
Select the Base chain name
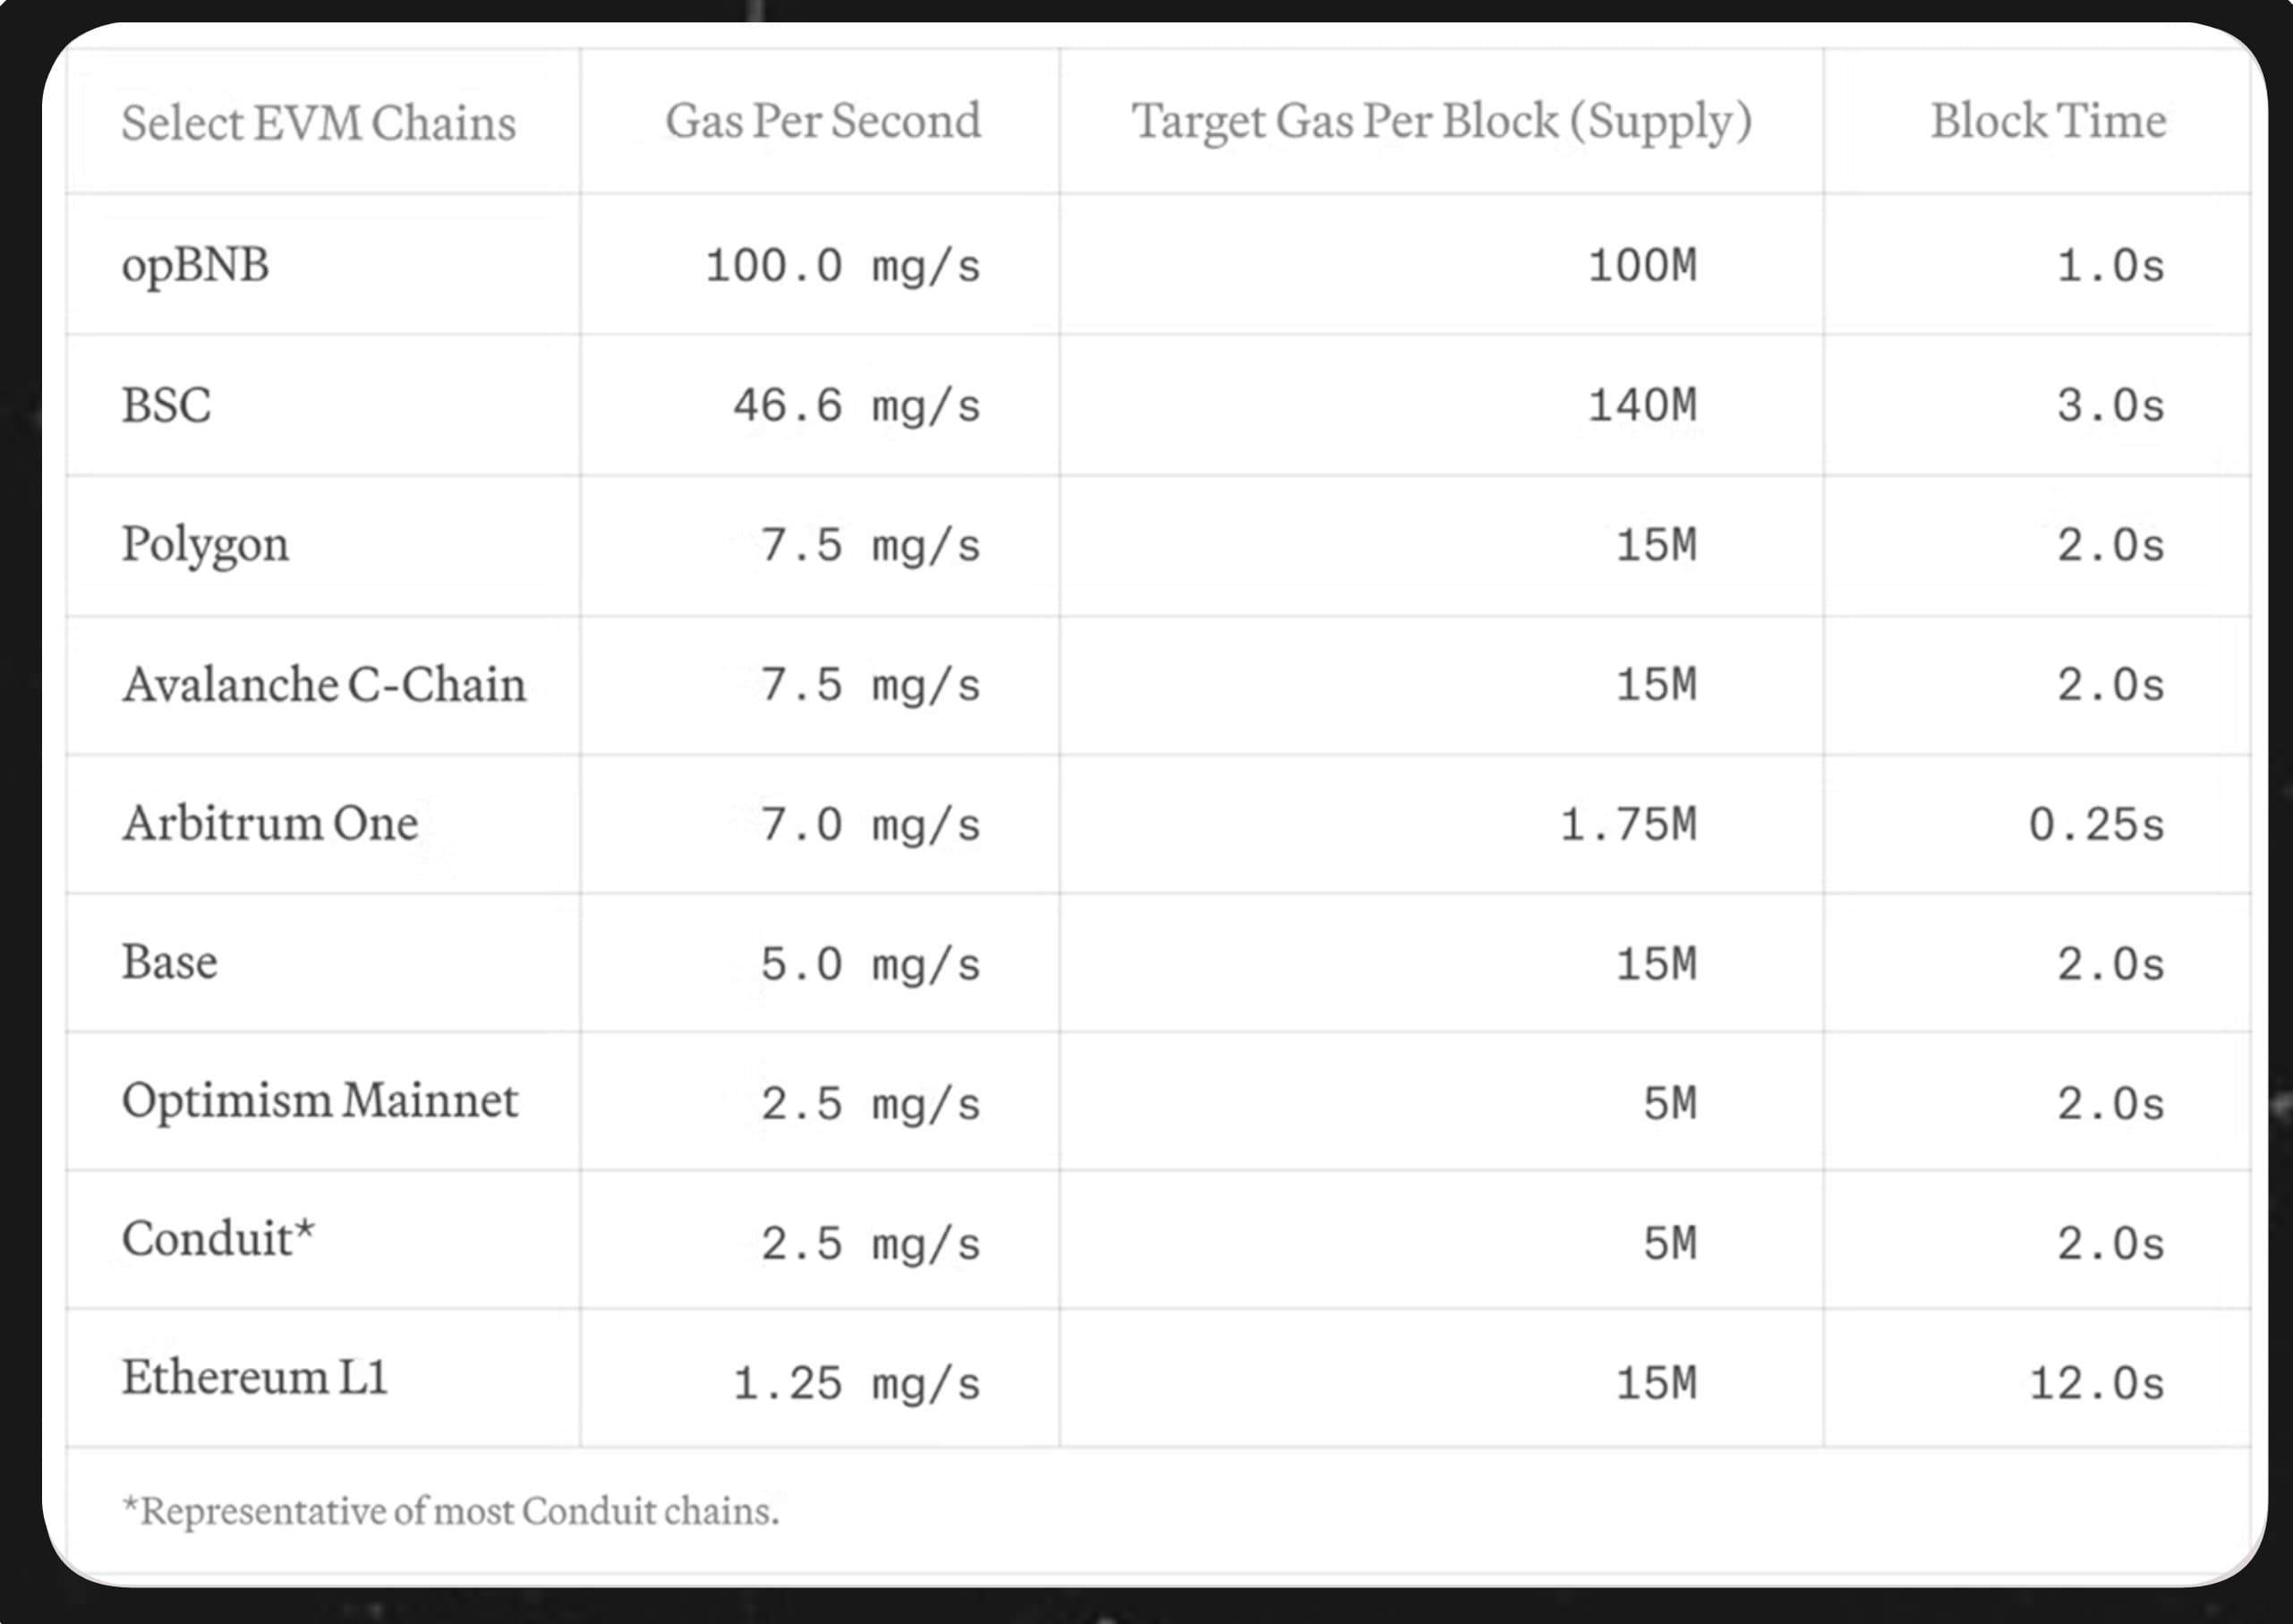pos(169,962)
